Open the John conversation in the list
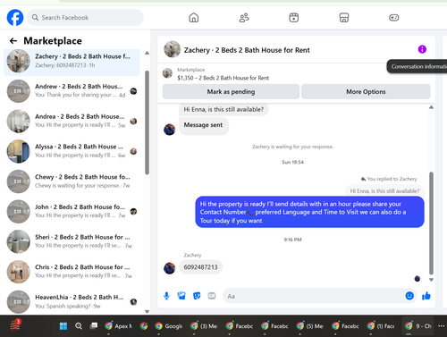The height and width of the screenshot is (337, 447). 72,211
